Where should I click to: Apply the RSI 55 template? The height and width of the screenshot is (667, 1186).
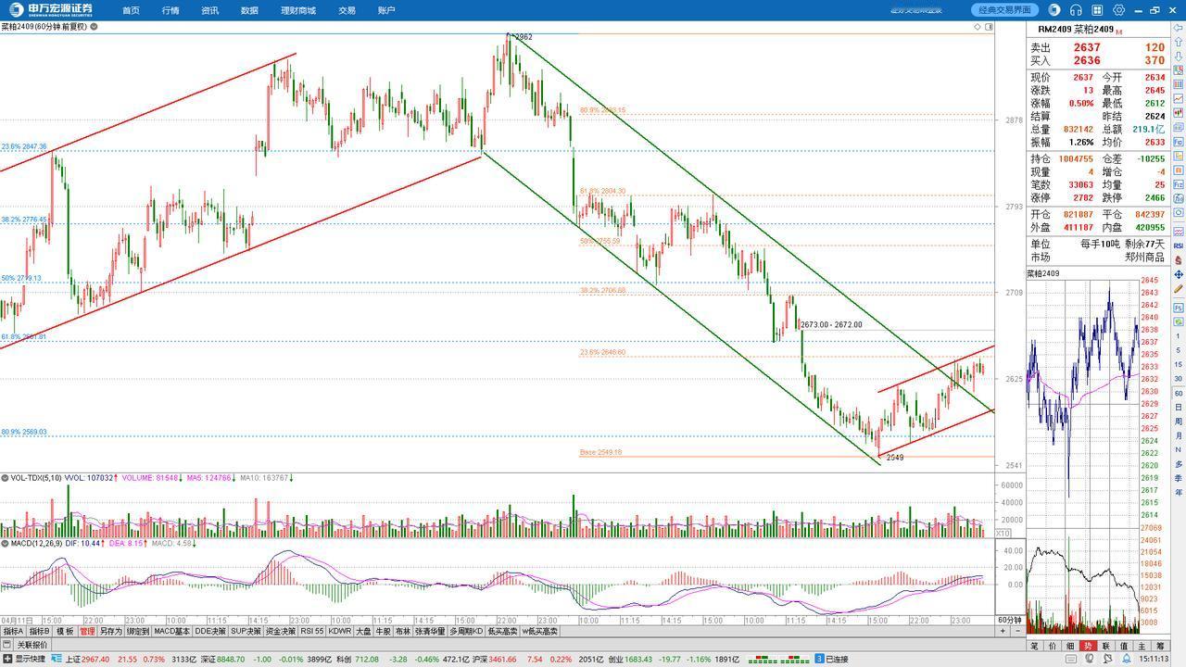312,631
